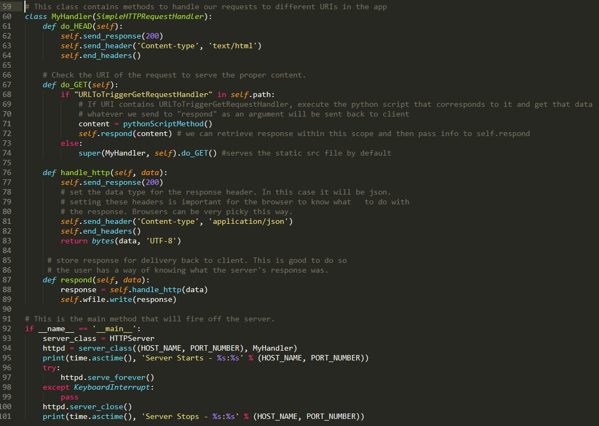Screen dimensions: 599x426
Task: Click self.send_response(200) on line 77
Action: 112,183
